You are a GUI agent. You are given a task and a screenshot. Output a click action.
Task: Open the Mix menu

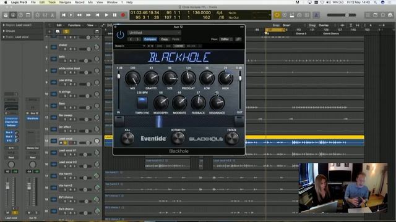(90, 2)
